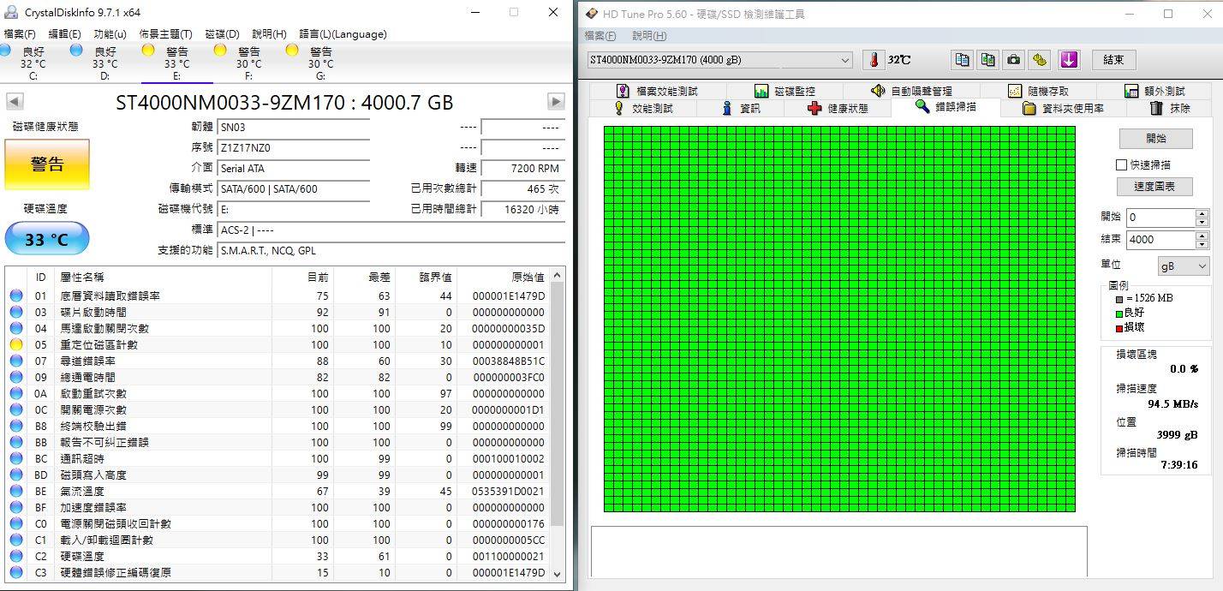Select drive F: warning status icon

(220, 51)
